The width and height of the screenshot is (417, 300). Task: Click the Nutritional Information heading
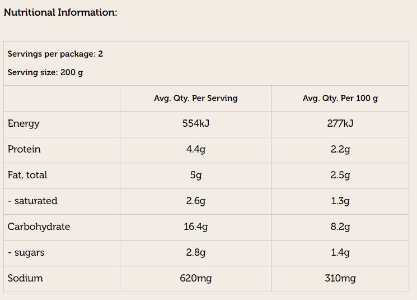click(x=60, y=12)
